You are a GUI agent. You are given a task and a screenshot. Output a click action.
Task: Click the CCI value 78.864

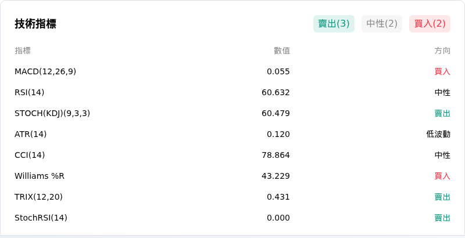pos(276,155)
